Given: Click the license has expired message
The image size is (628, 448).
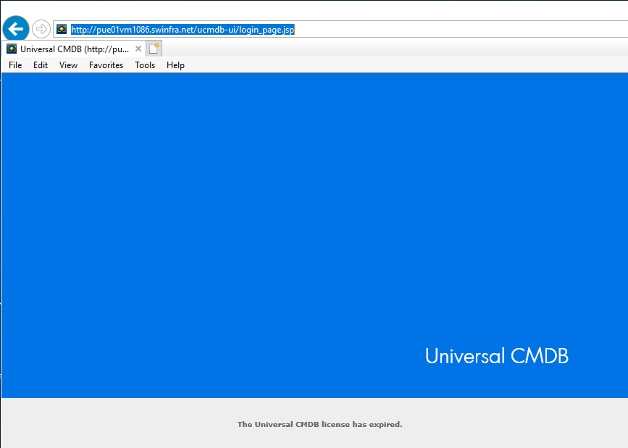Looking at the screenshot, I should pos(319,424).
